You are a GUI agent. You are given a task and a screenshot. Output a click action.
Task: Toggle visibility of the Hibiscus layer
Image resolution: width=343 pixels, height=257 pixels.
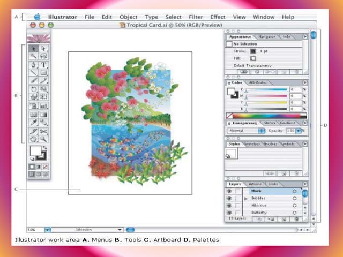(x=229, y=205)
